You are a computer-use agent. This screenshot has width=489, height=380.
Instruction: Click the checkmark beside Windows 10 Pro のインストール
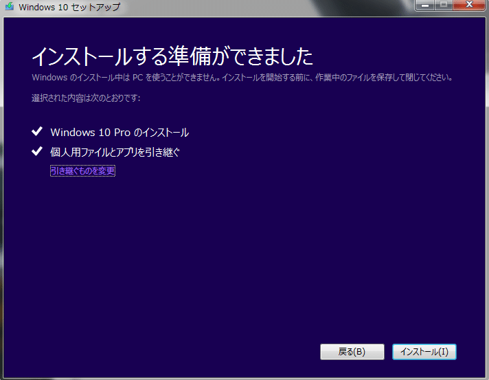click(37, 131)
